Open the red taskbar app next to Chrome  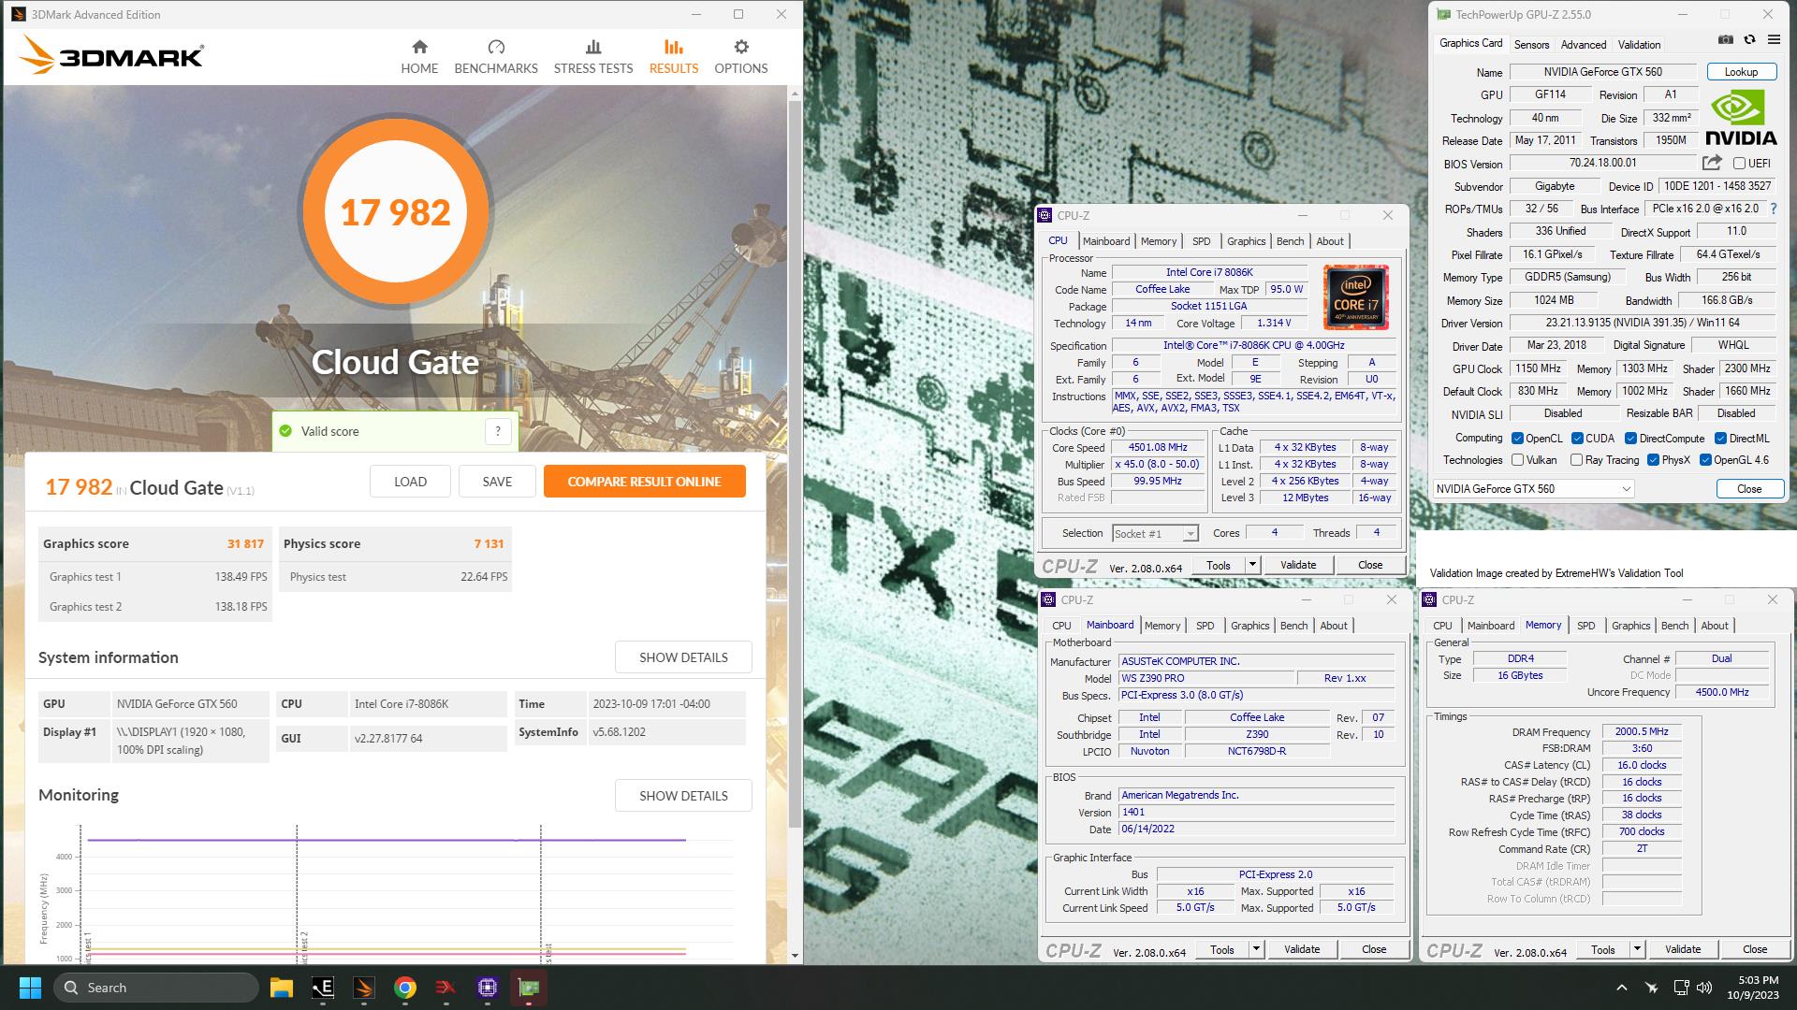coord(446,988)
